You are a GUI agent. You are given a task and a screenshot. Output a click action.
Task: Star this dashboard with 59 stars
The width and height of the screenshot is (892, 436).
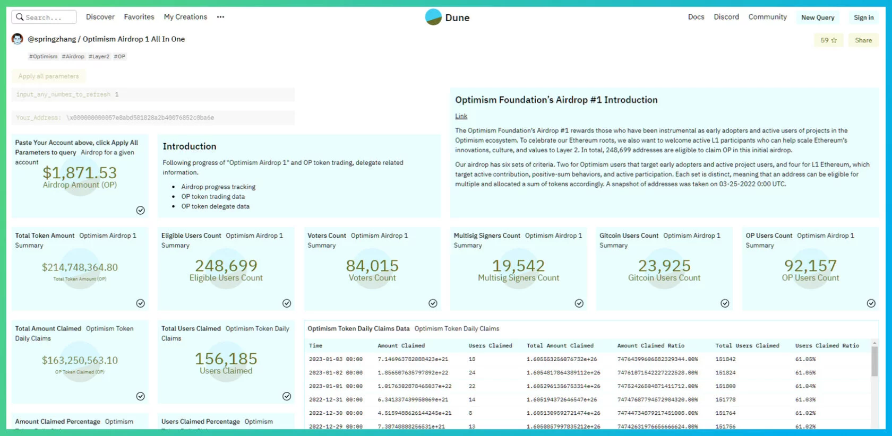828,40
